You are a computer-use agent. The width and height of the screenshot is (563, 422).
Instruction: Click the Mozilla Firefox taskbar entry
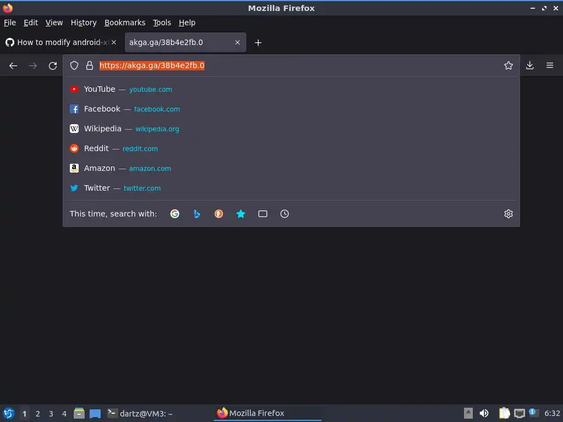(268, 413)
